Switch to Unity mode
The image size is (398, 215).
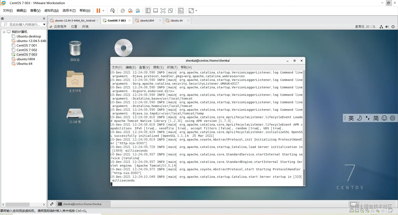click(x=171, y=11)
